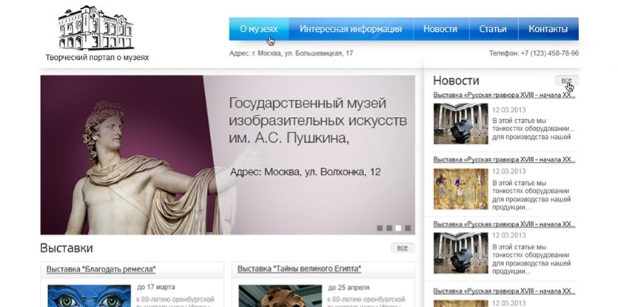Open the Pushkin museum statue banner
Image resolution: width=618 pixels, height=307 pixels.
pos(227,155)
